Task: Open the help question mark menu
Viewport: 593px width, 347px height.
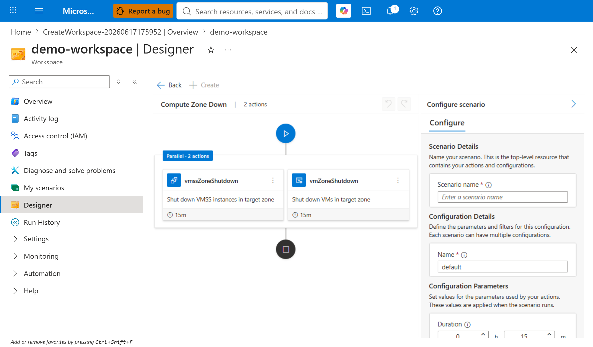Action: [437, 11]
